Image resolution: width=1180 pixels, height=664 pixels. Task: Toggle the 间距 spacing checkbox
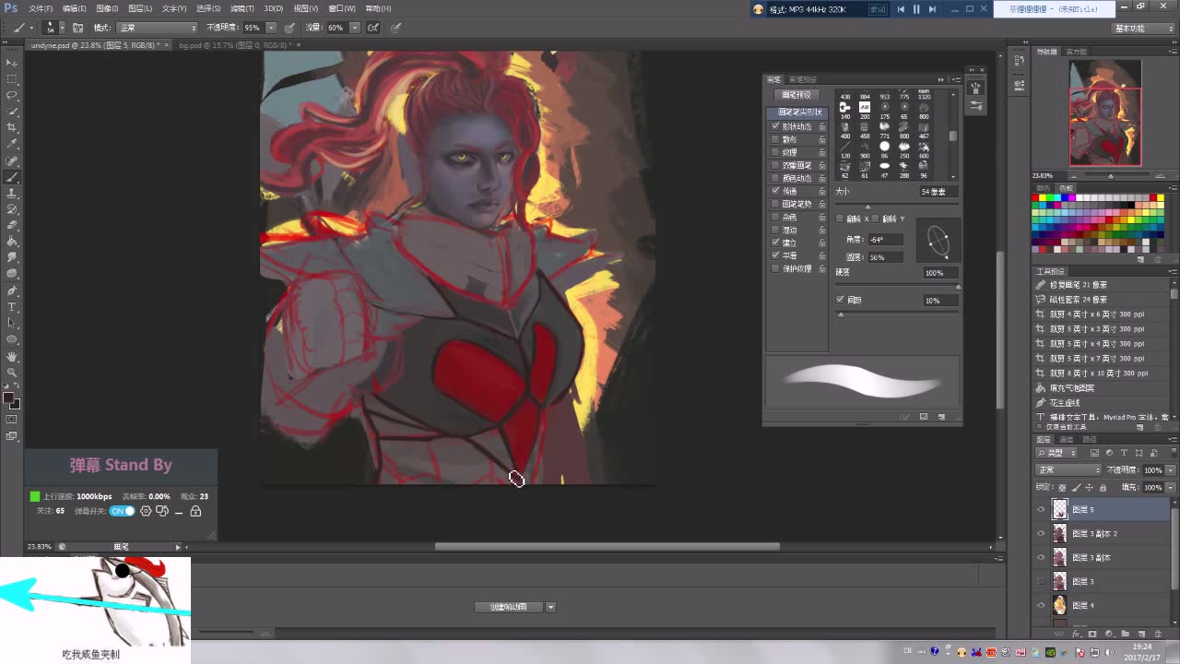(x=840, y=300)
